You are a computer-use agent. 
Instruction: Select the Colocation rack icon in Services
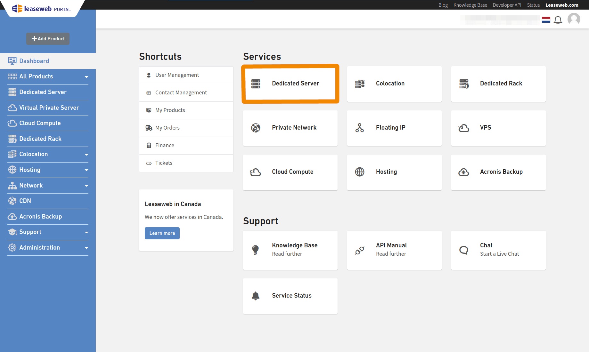[359, 84]
